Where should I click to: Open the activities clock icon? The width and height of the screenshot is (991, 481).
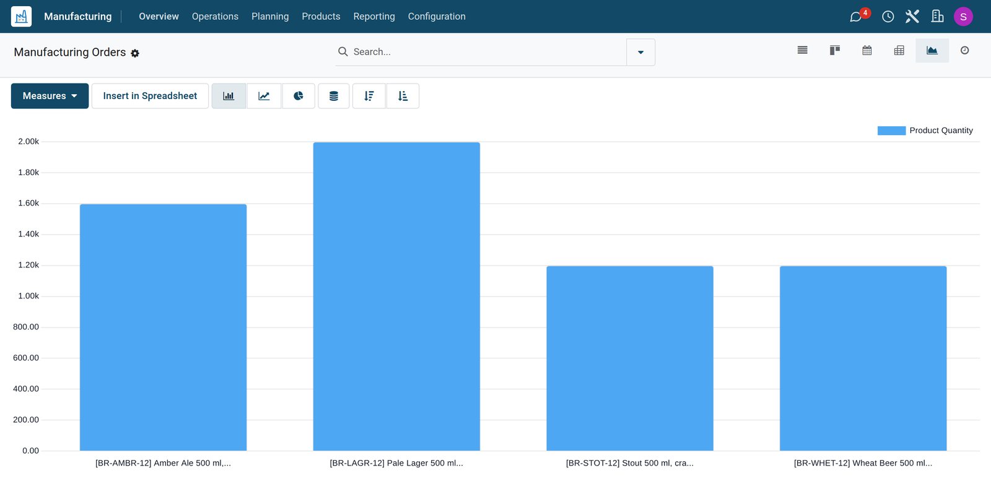[x=888, y=17]
